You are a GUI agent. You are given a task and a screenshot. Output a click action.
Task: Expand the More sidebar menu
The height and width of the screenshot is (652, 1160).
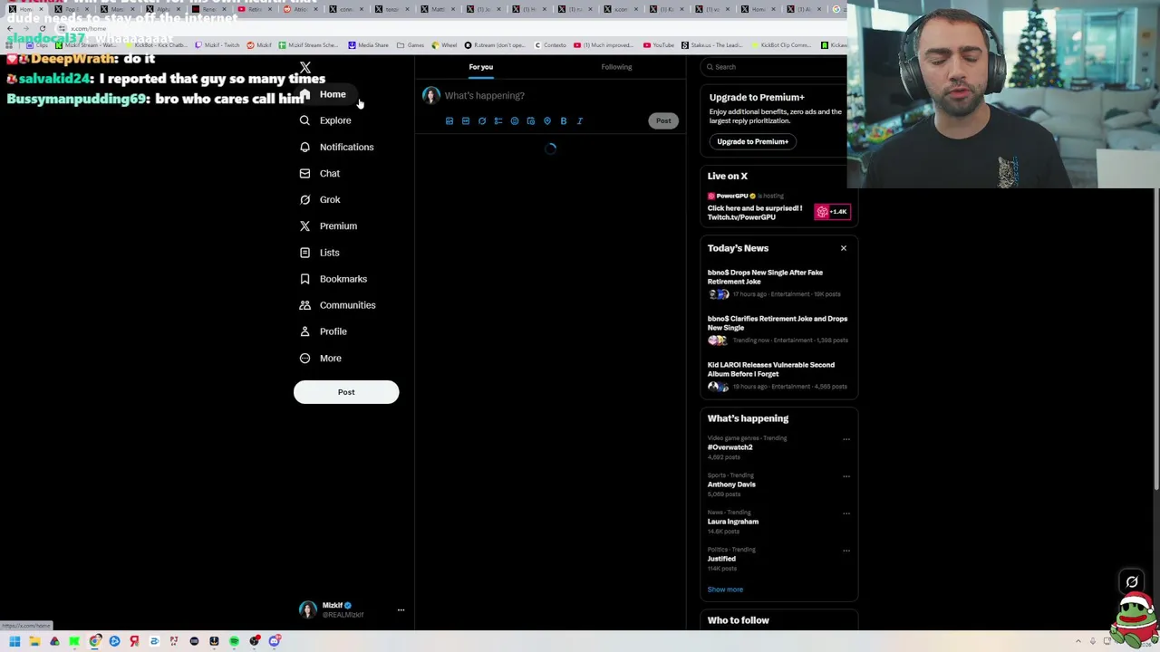pyautogui.click(x=321, y=358)
